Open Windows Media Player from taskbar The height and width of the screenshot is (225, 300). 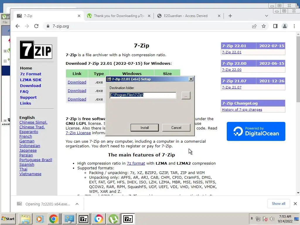click(x=40, y=219)
